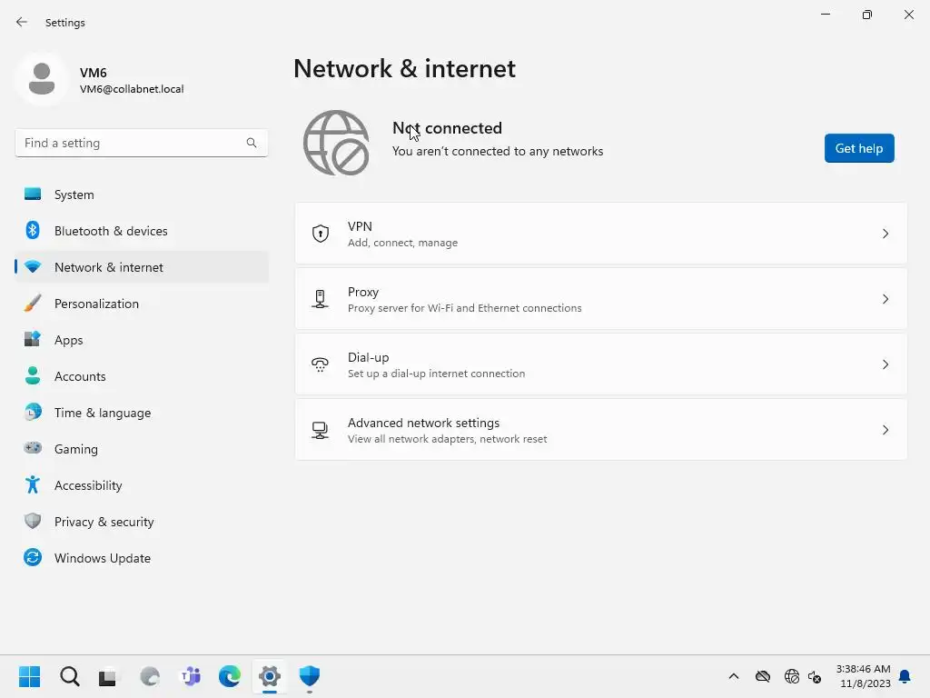Show hidden tray icons chevron
Screen dimensions: 930x698
pos(734,676)
